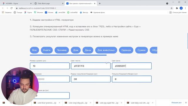Switch to the Tilda Blank page tab
188x106 pixels.
pyautogui.click(x=48, y=4)
